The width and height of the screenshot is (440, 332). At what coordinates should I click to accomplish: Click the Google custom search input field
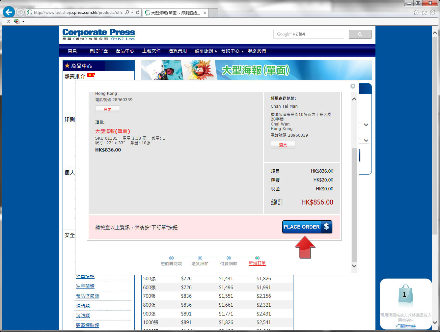click(309, 34)
